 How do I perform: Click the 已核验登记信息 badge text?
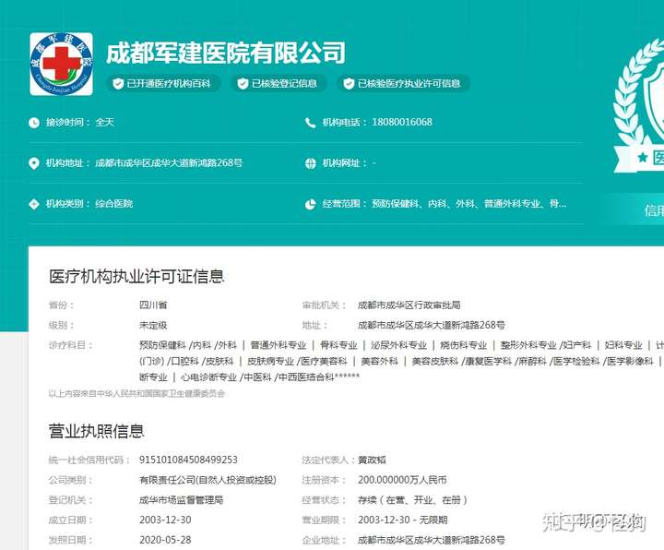click(x=284, y=83)
